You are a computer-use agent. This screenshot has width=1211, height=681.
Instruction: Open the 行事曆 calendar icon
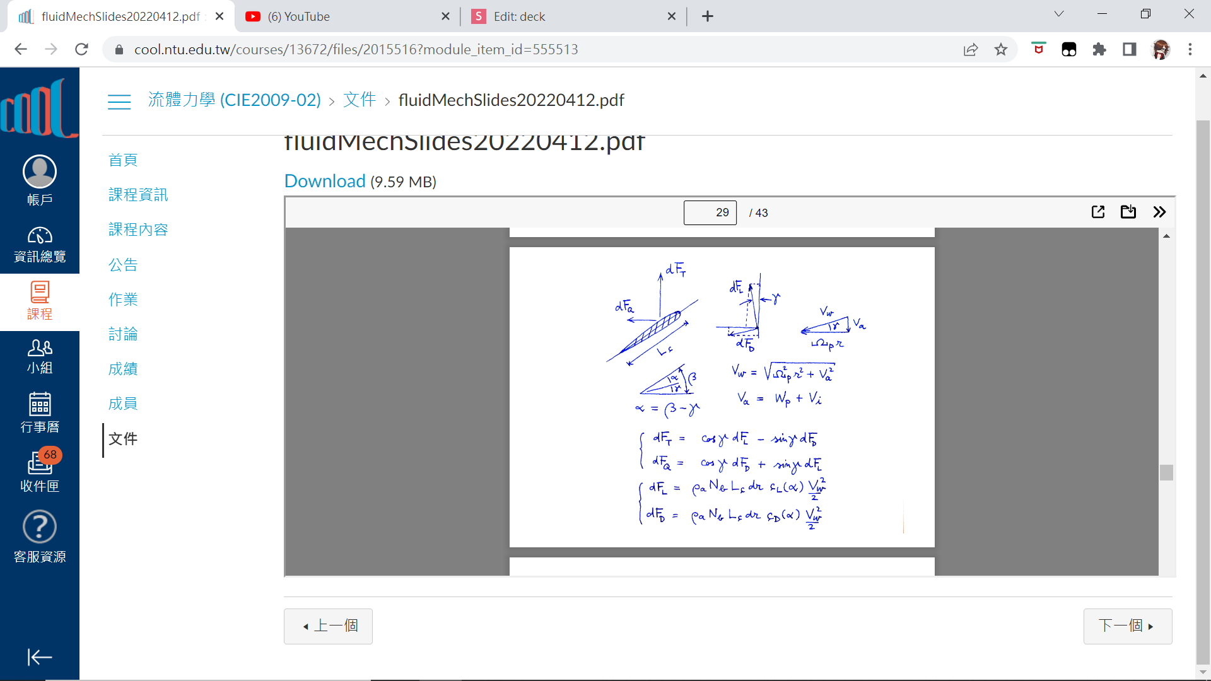click(39, 404)
